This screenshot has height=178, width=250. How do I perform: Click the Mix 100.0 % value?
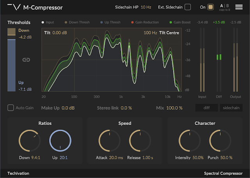174,108
